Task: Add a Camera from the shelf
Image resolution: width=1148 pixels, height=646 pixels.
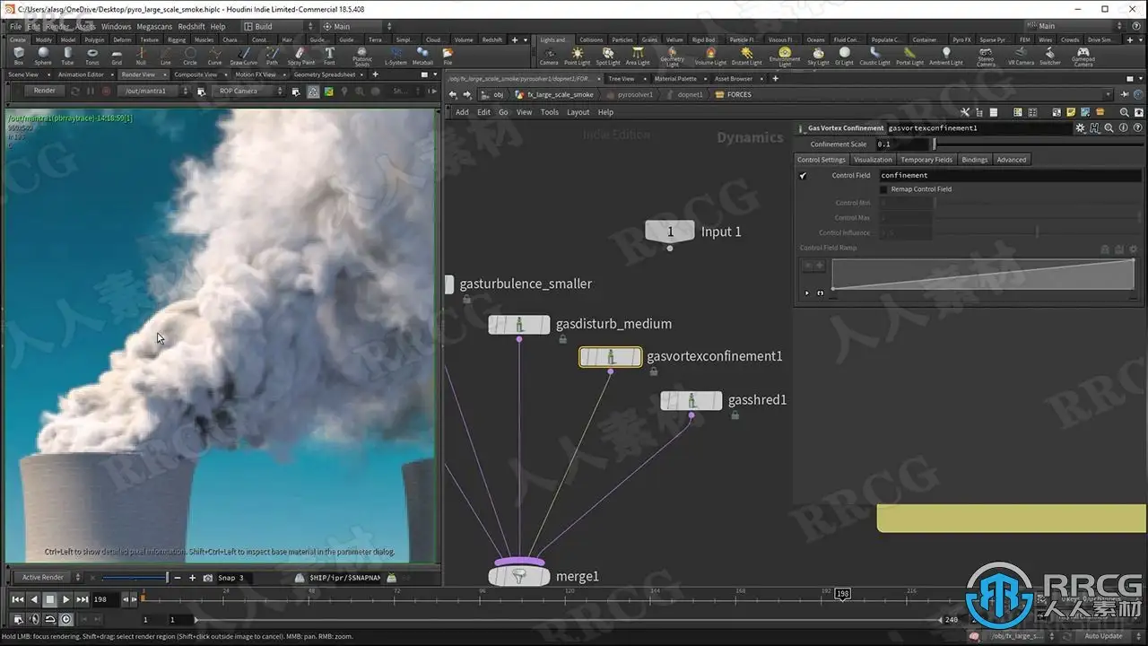Action: (x=549, y=56)
